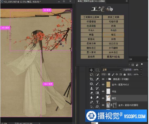Hide the 梅花 layer
This screenshot has height=124, width=149.
point(103,98)
